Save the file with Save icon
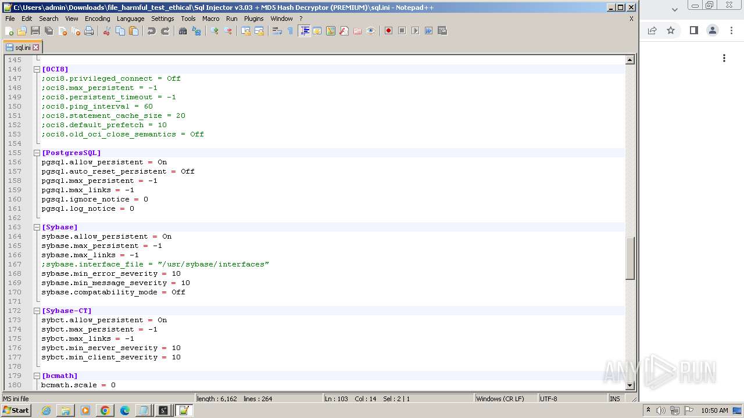This screenshot has width=744, height=418. click(35, 31)
